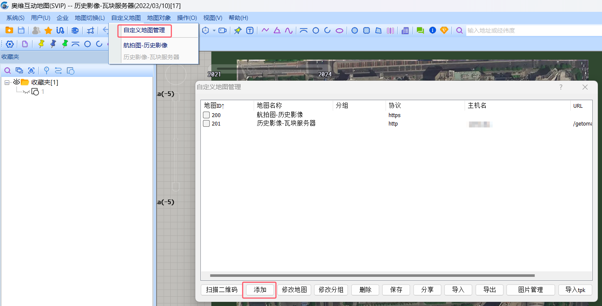Choose 自定义地图管理 from dropdown menu
This screenshot has width=602, height=306.
tap(144, 30)
